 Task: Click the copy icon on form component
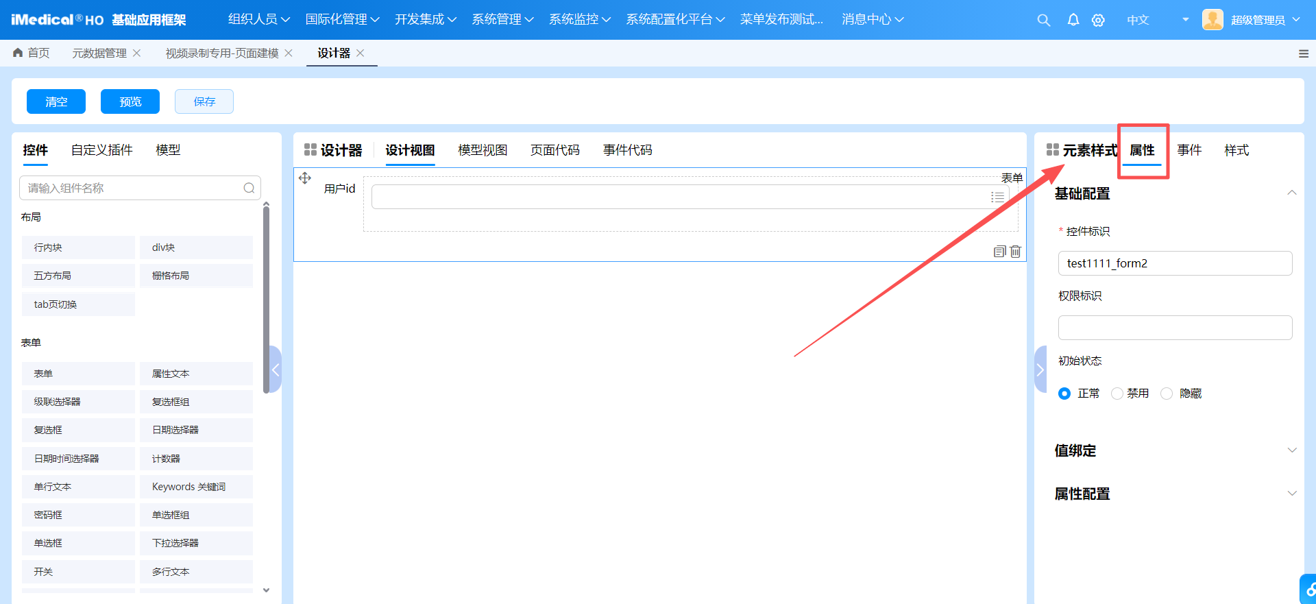(999, 252)
